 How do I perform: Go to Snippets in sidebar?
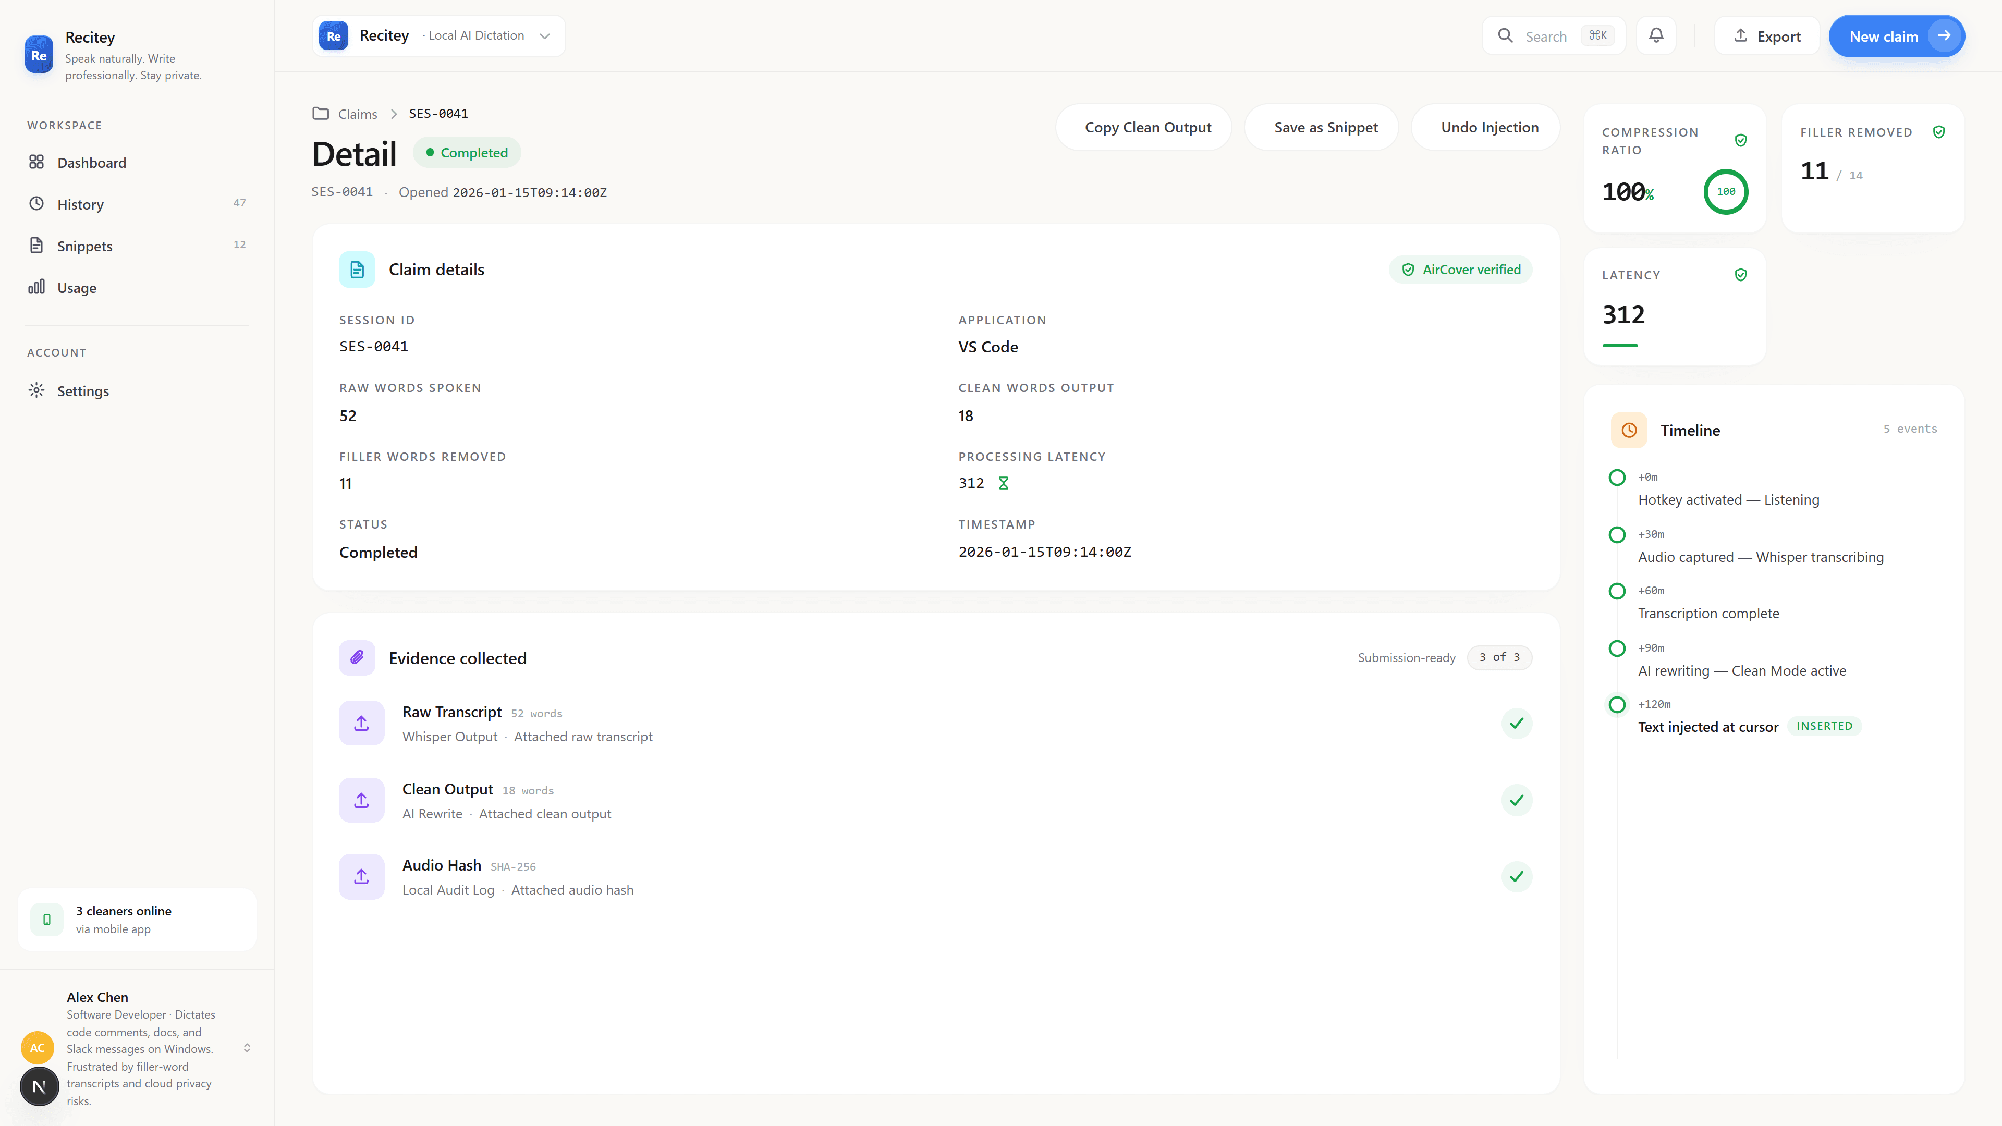pos(84,247)
